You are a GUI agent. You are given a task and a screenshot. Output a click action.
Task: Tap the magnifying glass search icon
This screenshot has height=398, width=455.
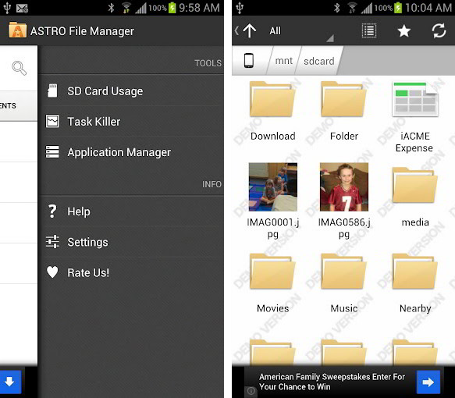(x=20, y=68)
